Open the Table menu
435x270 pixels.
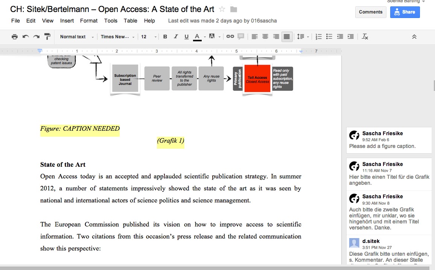point(131,21)
